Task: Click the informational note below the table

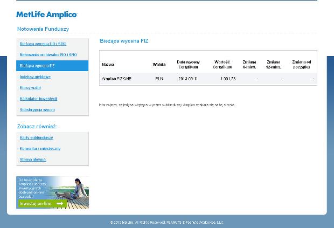Action: (x=167, y=105)
